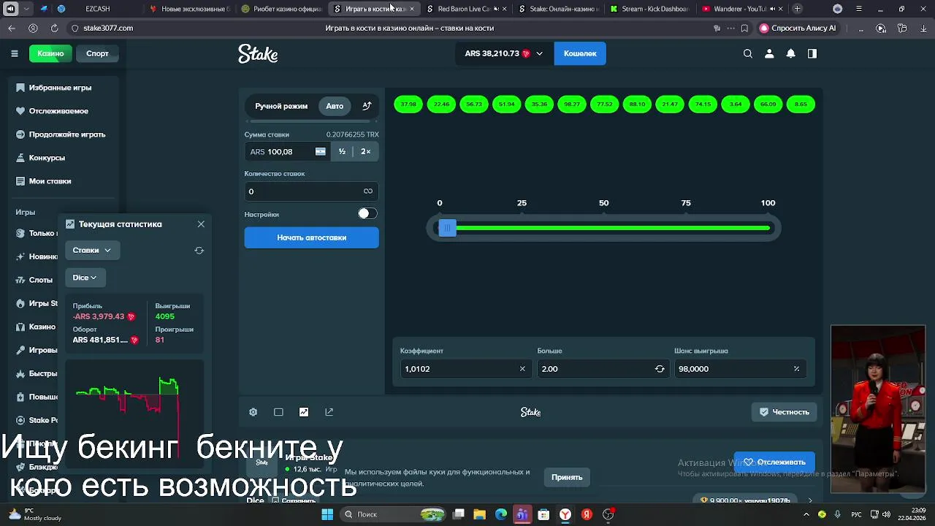
Task: Open the Ставки dropdown in statistics
Action: click(92, 250)
